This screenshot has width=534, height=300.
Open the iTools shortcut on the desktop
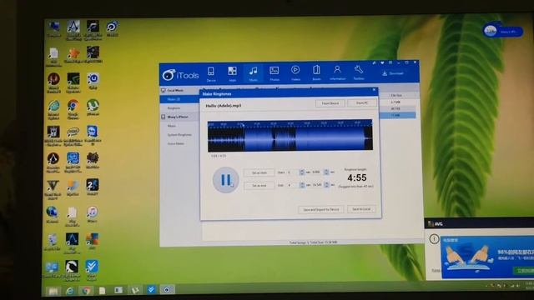point(112,28)
